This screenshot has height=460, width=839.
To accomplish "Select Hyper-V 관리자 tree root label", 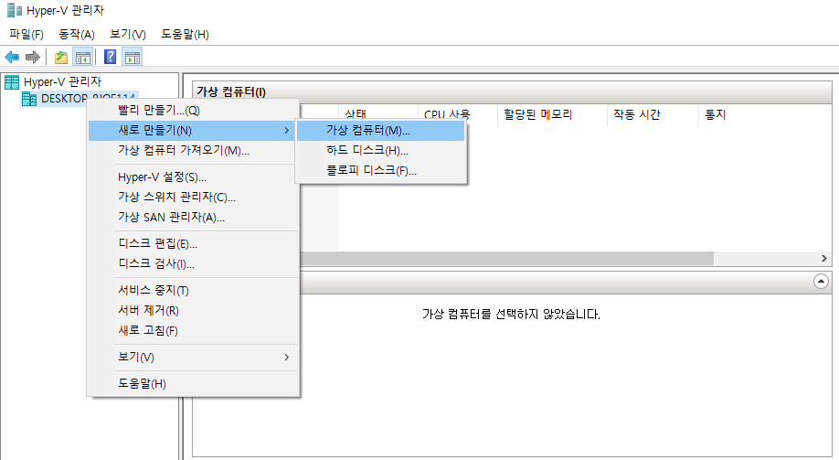I will [x=62, y=82].
